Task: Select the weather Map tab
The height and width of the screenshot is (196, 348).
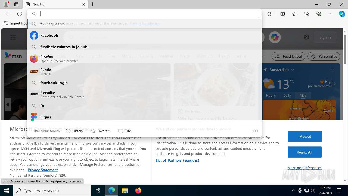Action: coord(303,96)
